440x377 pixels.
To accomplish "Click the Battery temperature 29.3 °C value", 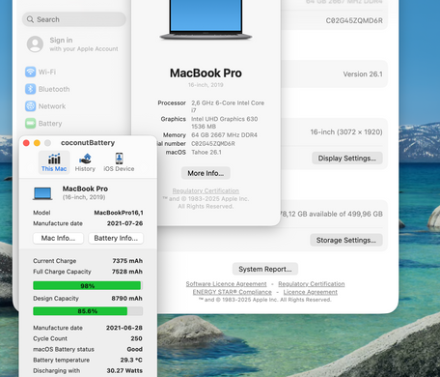I will pyautogui.click(x=131, y=360).
